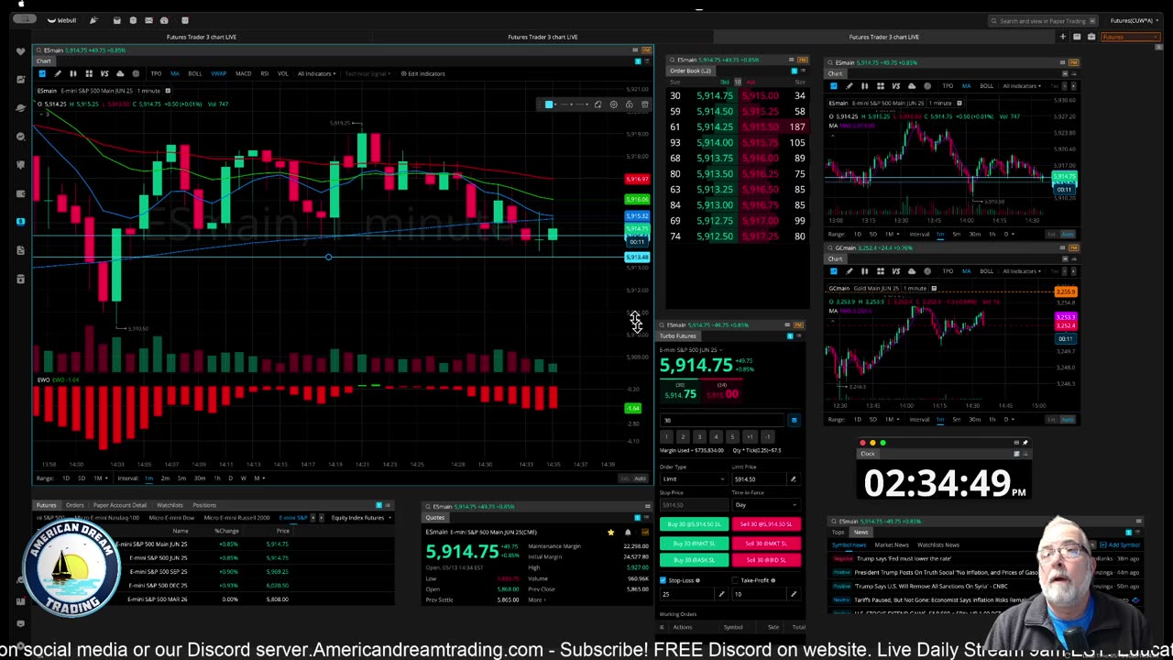Click the info icon next to Take-Profit
This screenshot has width=1173, height=660.
tap(773, 580)
